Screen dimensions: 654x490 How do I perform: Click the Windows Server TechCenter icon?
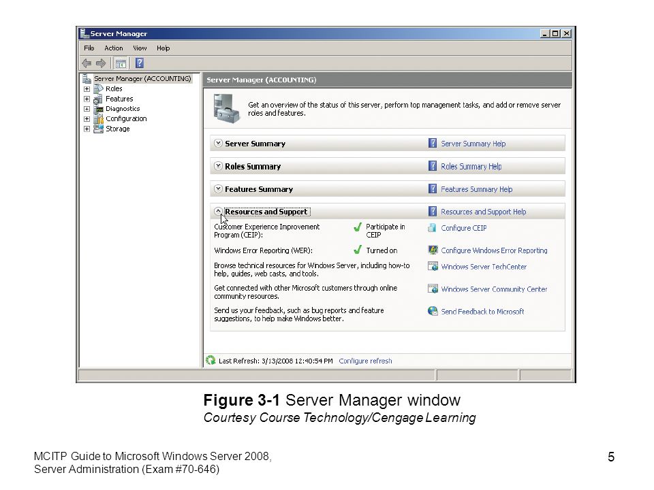433,266
